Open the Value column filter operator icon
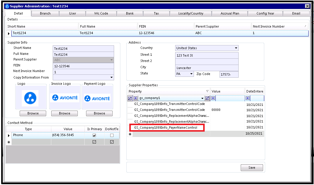This screenshot has width=314, height=185. tap(213, 98)
